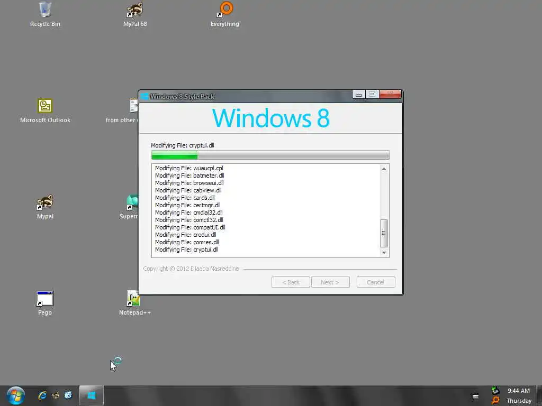
Task: Close the Windows 8 Style Pack window
Action: tap(390, 94)
